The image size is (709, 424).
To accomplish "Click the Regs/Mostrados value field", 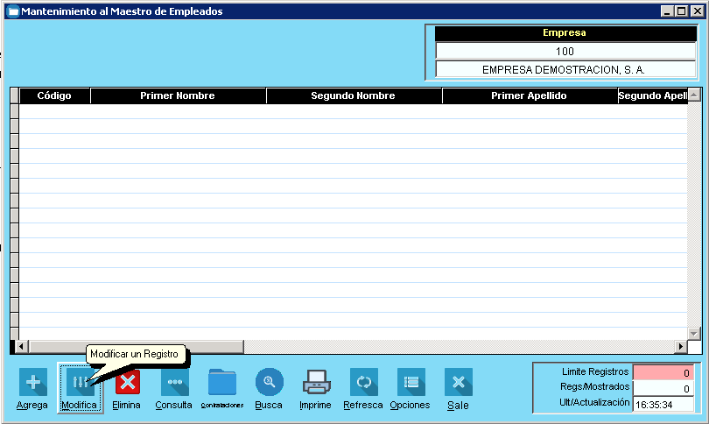I will [x=663, y=388].
